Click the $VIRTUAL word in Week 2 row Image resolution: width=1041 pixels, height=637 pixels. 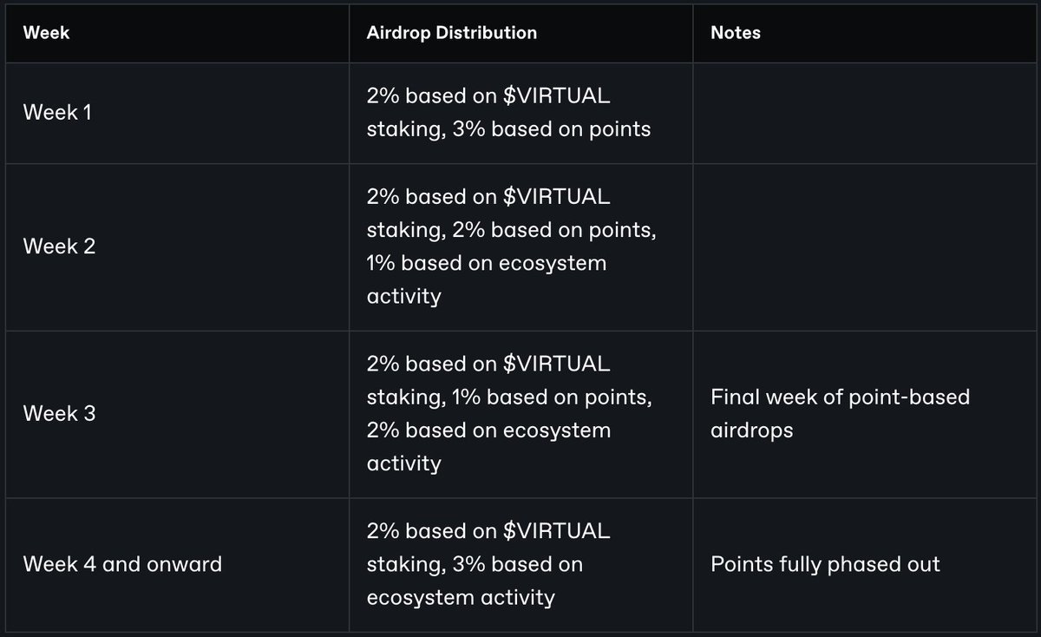click(557, 196)
